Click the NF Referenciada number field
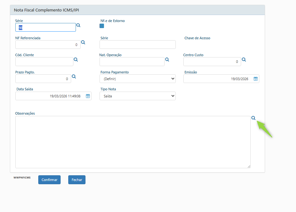 48,45
